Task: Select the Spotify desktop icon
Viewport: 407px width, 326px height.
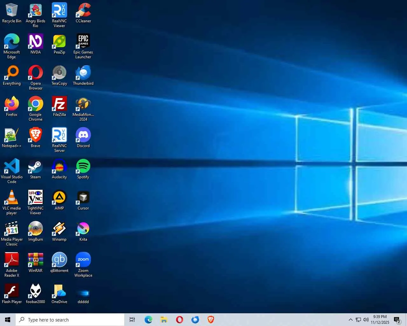Action: point(83,169)
